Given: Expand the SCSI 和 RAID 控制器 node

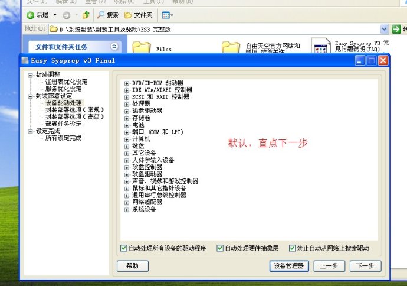Looking at the screenshot, I should coord(127,97).
